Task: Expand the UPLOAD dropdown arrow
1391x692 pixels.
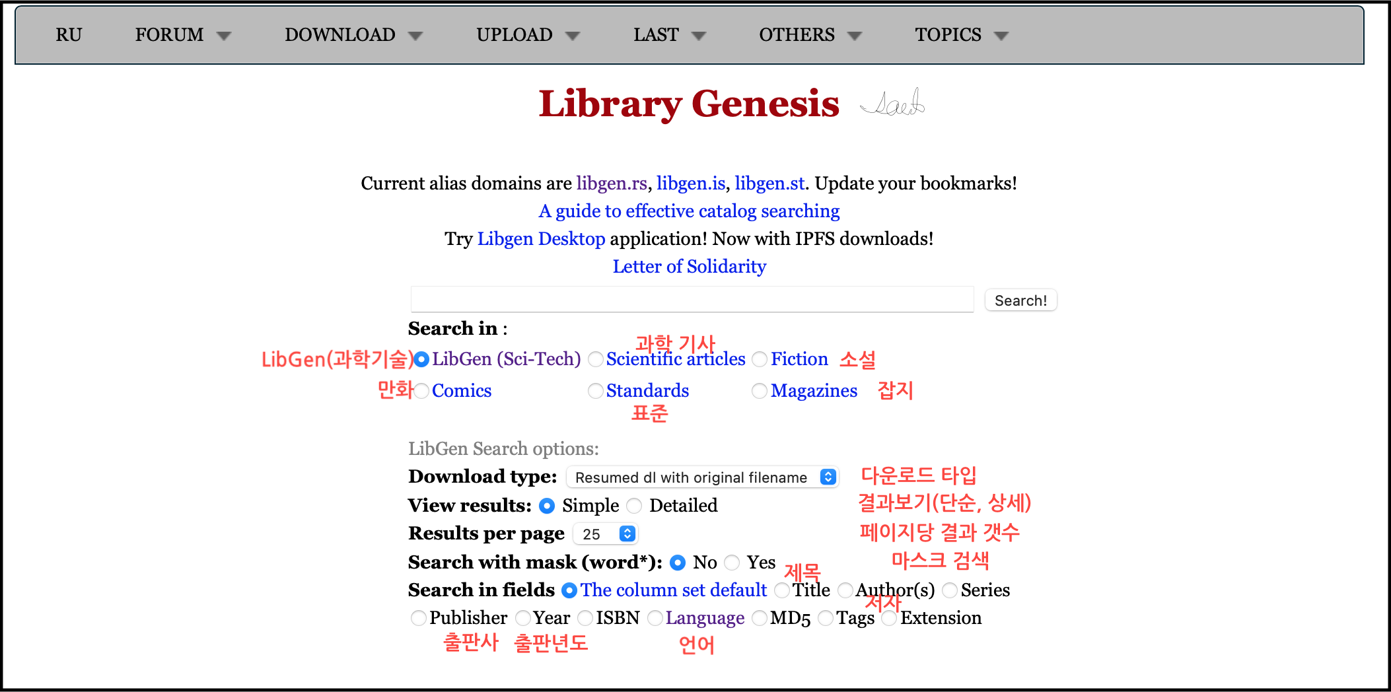Action: pyautogui.click(x=573, y=36)
